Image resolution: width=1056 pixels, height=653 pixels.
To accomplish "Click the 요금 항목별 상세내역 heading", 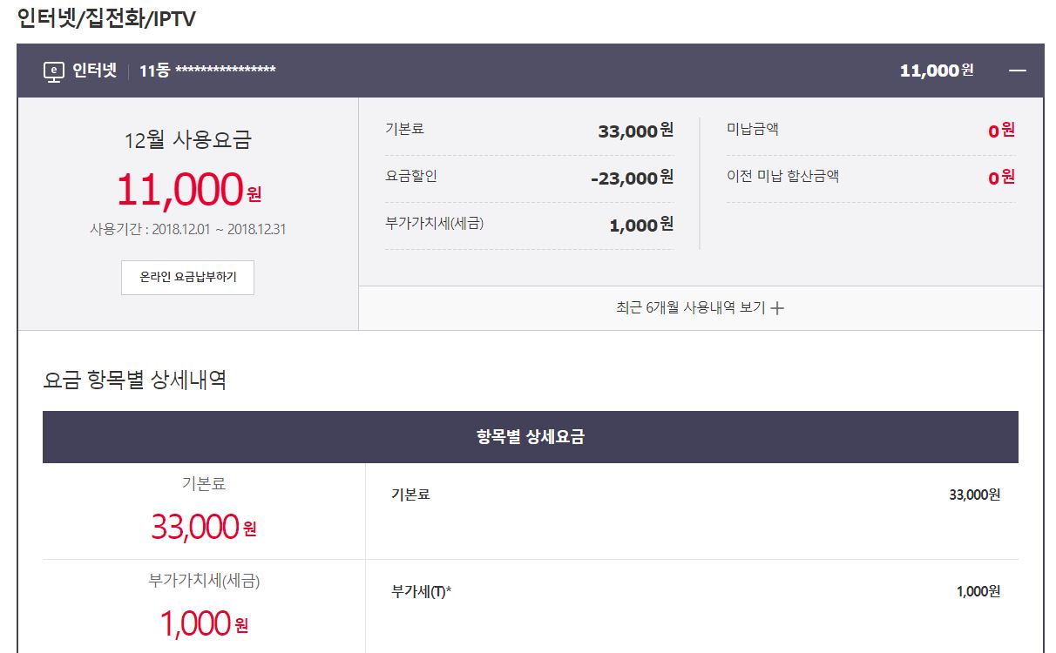I will [x=134, y=380].
